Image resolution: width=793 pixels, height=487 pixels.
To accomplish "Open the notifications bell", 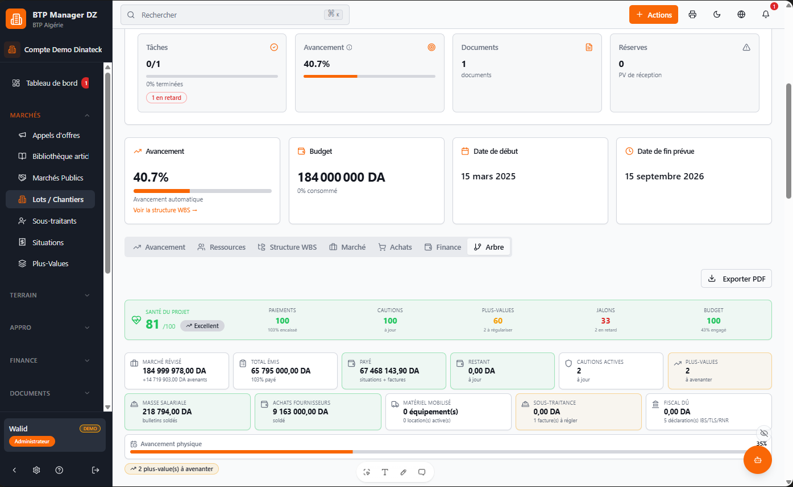I will [x=766, y=15].
